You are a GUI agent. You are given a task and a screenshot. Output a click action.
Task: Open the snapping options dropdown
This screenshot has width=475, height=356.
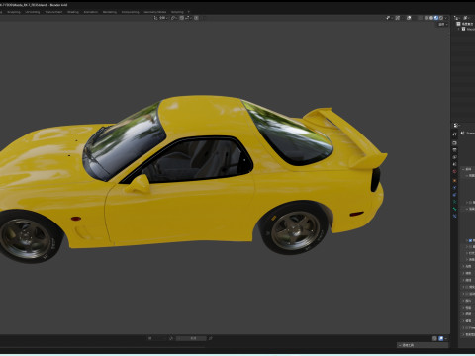coord(189,18)
